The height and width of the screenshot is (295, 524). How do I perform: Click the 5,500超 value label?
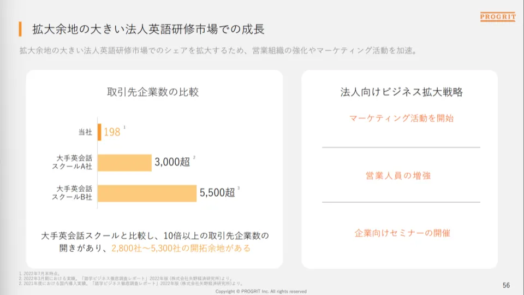tap(217, 192)
